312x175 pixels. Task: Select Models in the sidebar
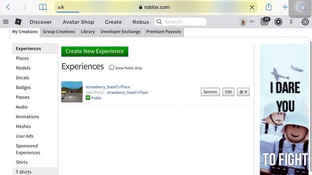pyautogui.click(x=23, y=68)
